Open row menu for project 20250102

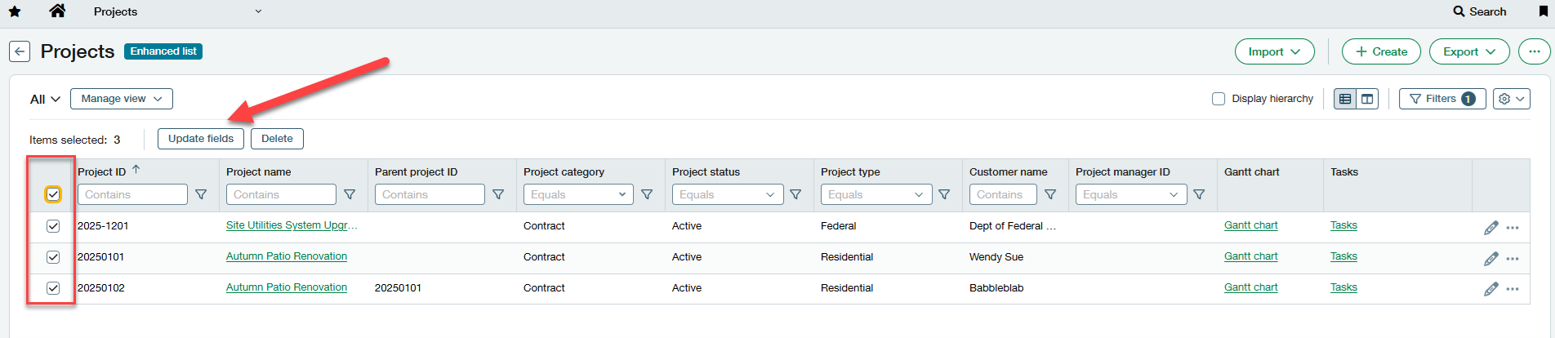[x=1513, y=289]
